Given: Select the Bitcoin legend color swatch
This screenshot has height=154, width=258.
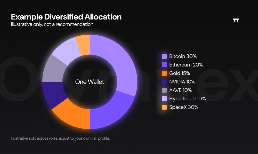Looking at the screenshot, I should 164,56.
